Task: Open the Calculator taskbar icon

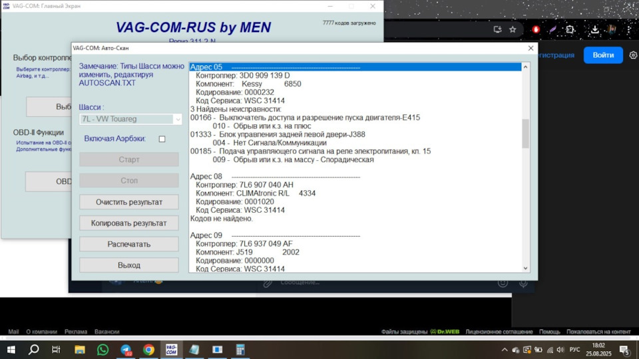Action: click(240, 350)
